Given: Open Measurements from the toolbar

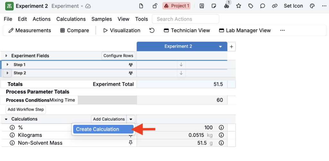Looking at the screenshot, I should coord(30,31).
